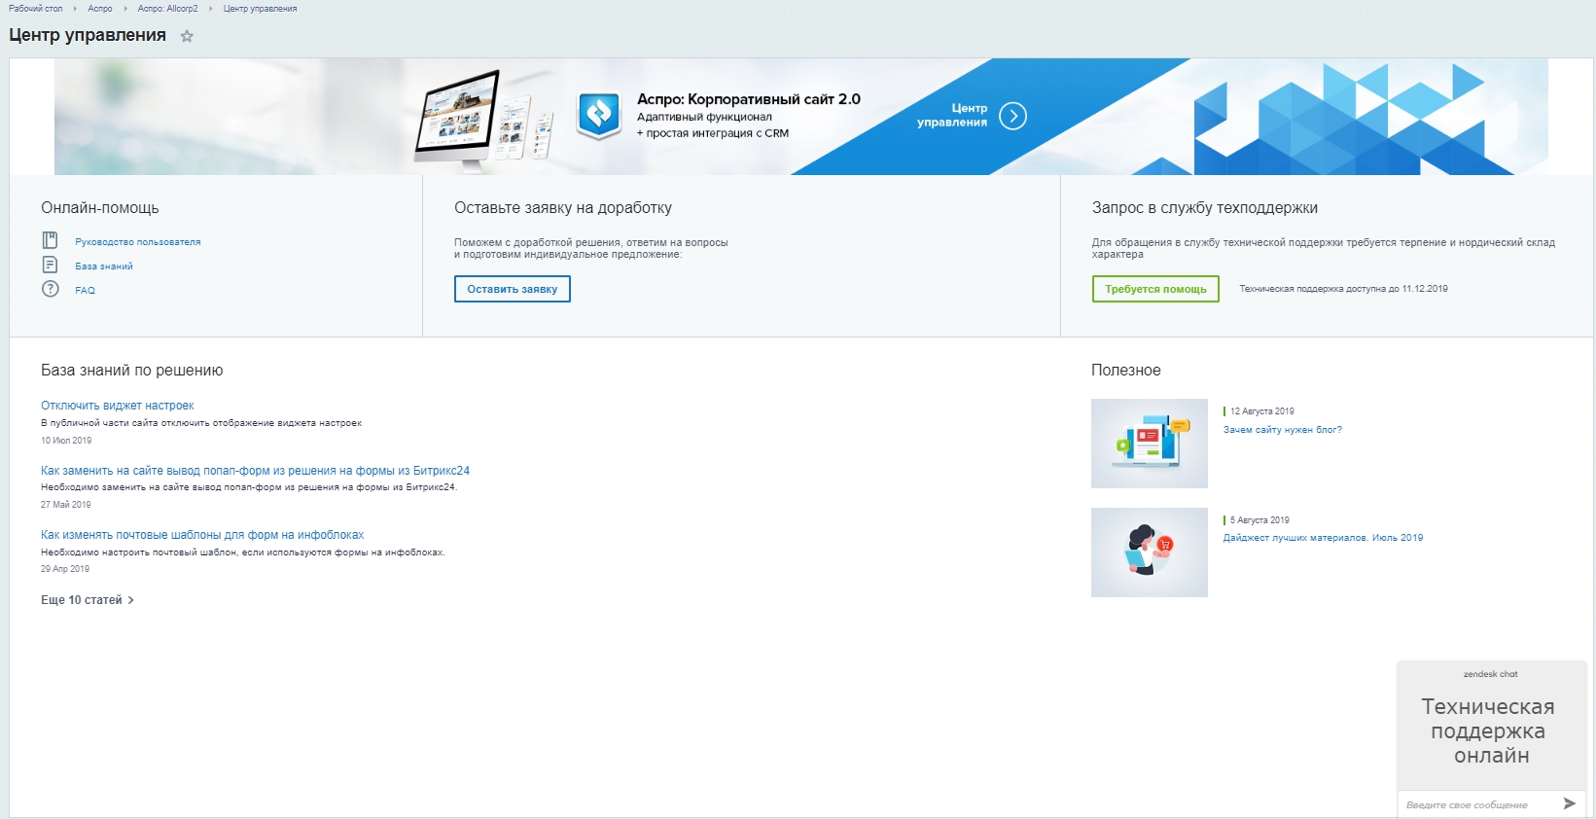The image size is (1596, 819).
Task: Click the circled arrow icon in banner
Action: click(x=1012, y=116)
